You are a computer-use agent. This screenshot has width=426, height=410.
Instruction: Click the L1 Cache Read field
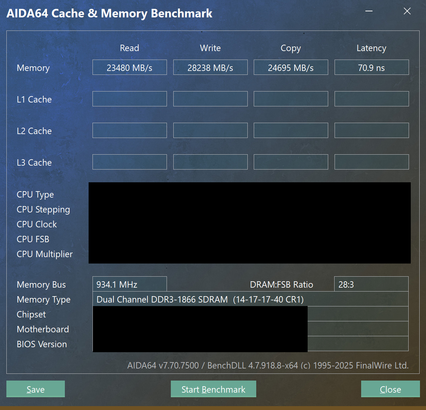[130, 99]
